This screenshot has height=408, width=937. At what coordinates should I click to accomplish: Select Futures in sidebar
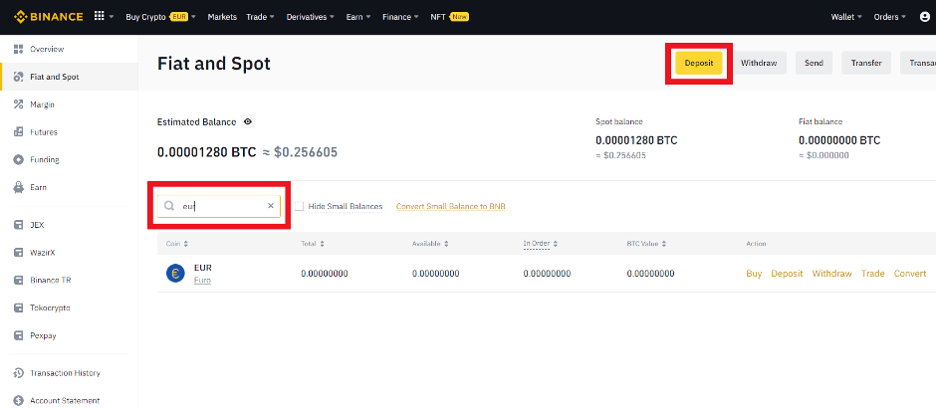point(44,132)
